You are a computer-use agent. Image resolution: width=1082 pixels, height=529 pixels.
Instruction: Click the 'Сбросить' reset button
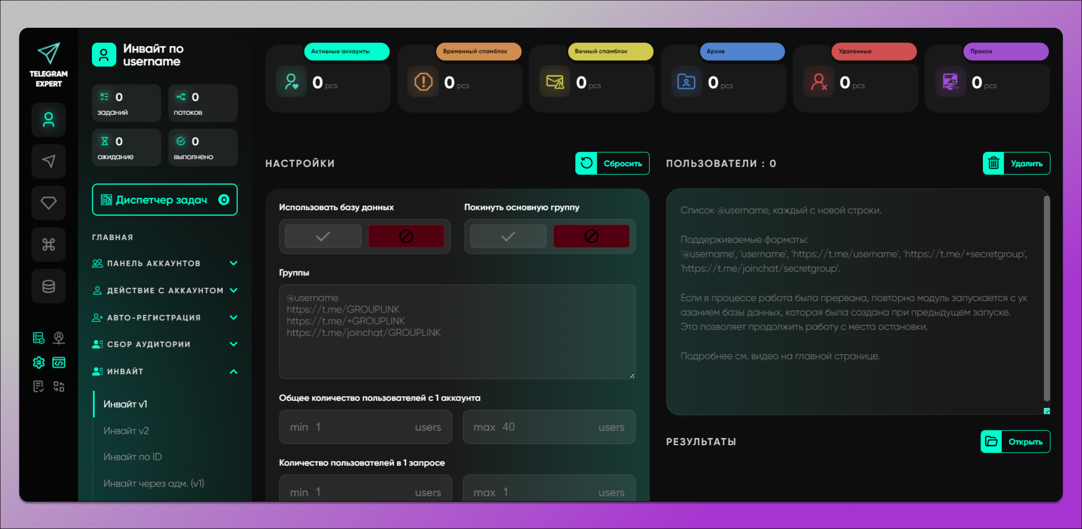(x=612, y=163)
